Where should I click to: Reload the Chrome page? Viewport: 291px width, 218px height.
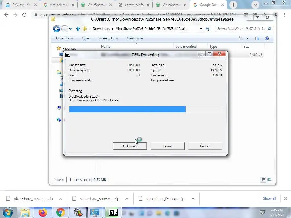pyautogui.click(x=24, y=15)
